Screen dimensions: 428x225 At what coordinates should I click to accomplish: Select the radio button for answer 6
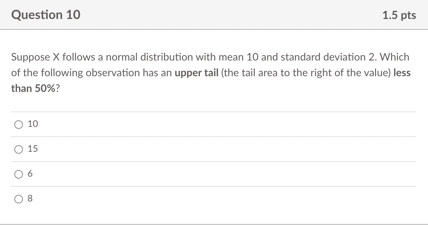point(19,174)
